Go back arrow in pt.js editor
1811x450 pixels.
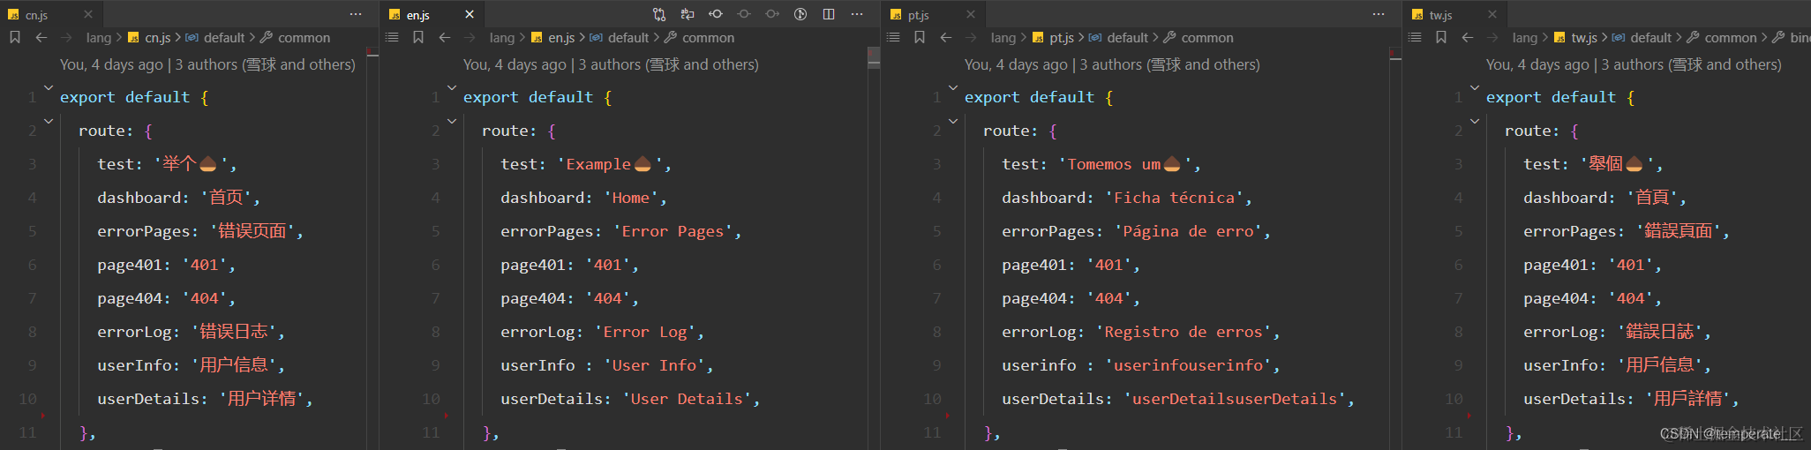(945, 37)
